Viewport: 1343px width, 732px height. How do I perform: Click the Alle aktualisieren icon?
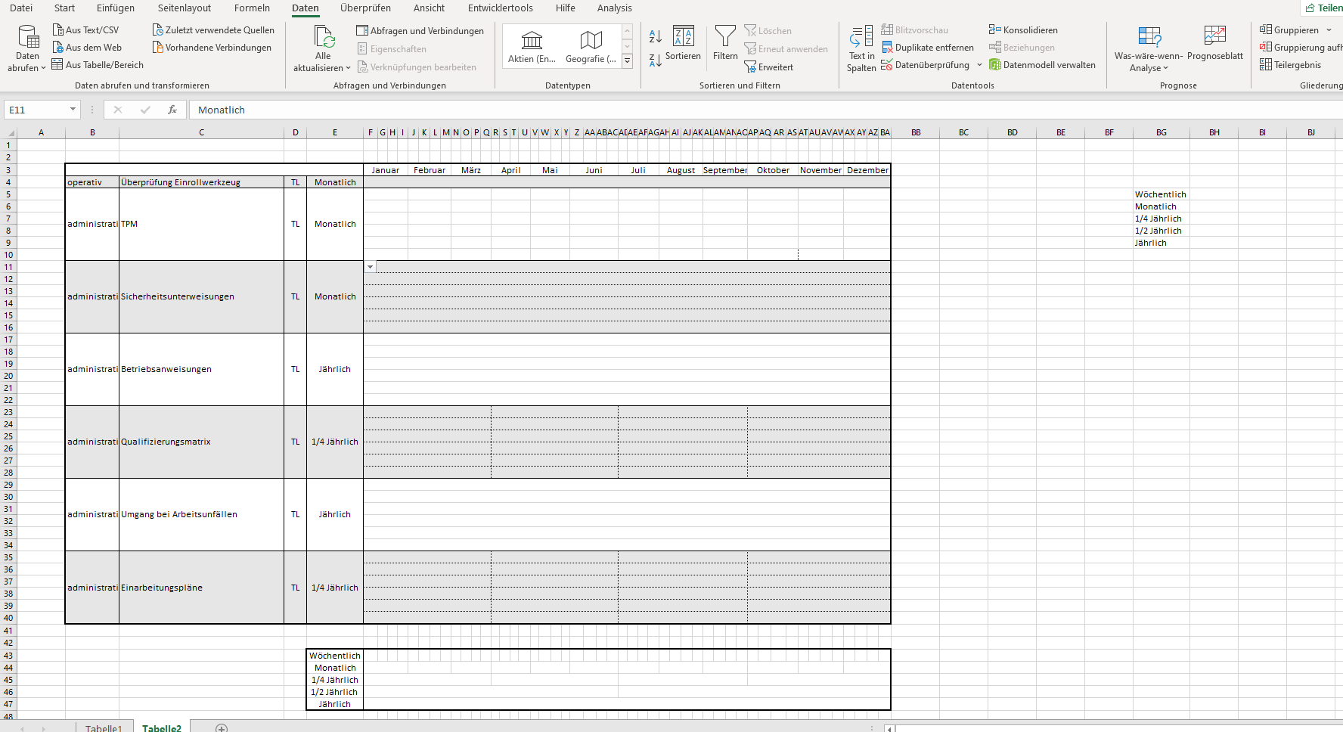[x=324, y=36]
